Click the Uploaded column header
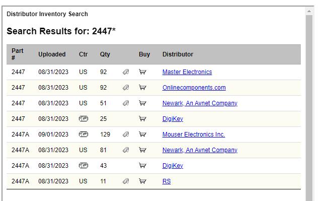The width and height of the screenshot is (327, 201). [x=52, y=54]
